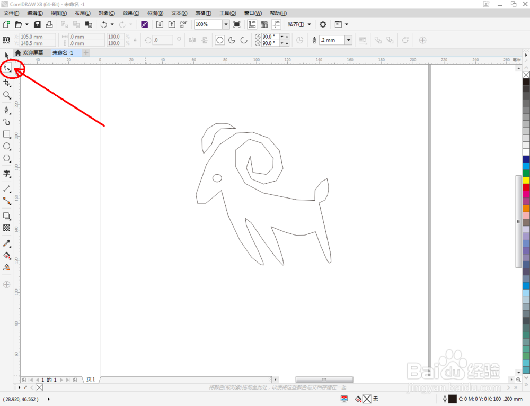Toggle full-screen preview button
Image resolution: width=530 pixels, height=406 pixels.
(237, 24)
